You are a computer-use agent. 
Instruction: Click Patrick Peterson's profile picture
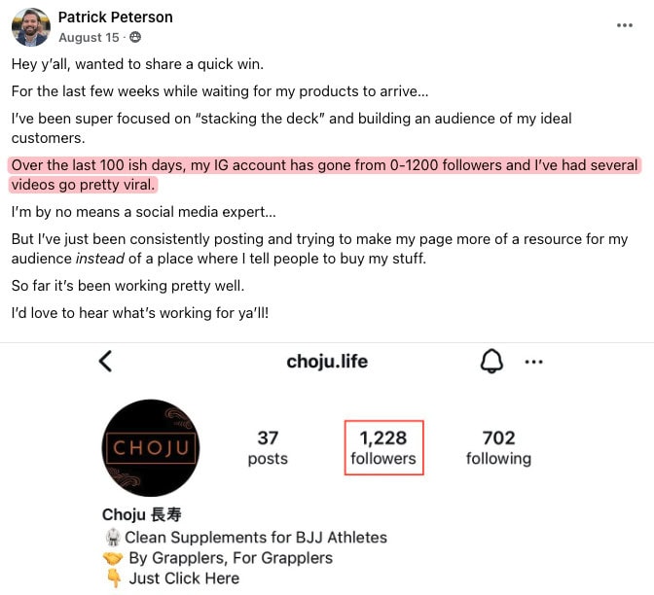coord(31,26)
